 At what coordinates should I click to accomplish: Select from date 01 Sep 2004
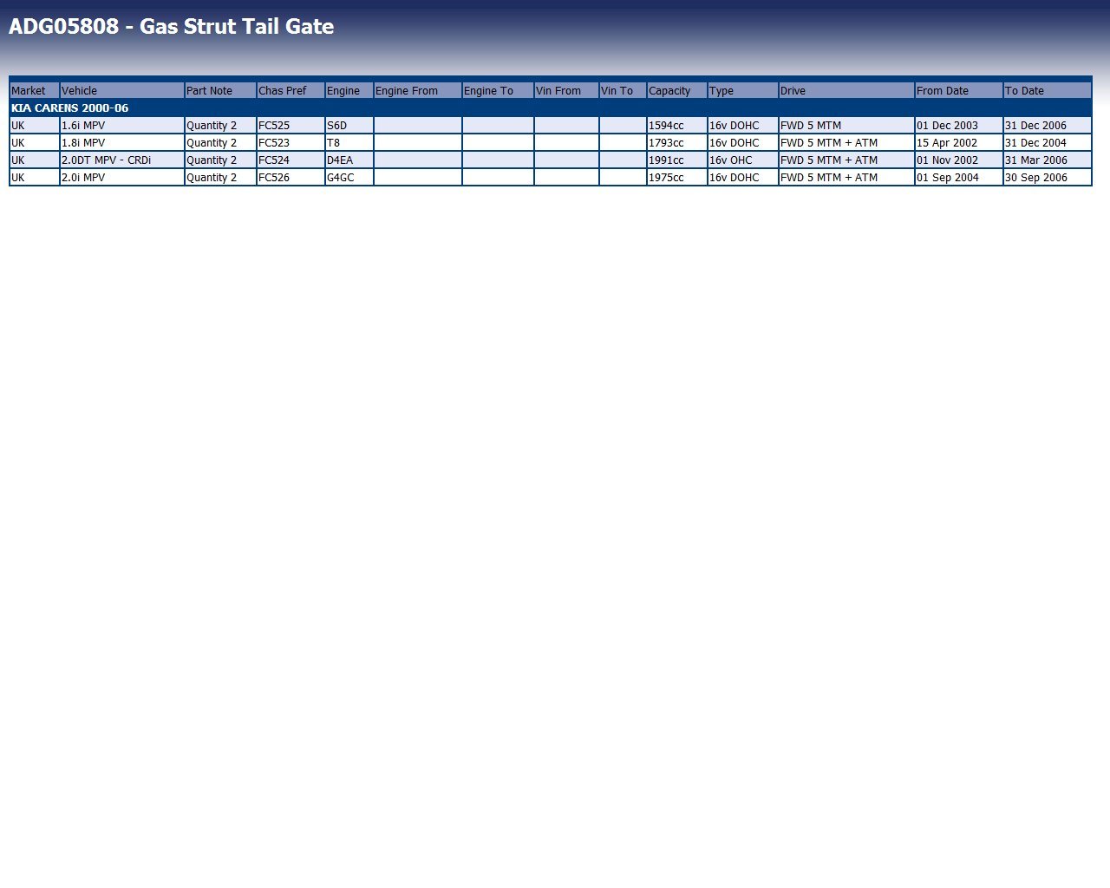[x=958, y=177]
